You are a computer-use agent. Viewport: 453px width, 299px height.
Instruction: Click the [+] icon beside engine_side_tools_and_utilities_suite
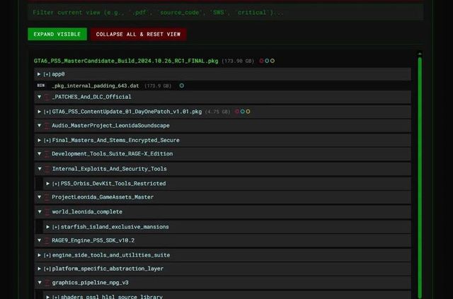pyautogui.click(x=47, y=255)
